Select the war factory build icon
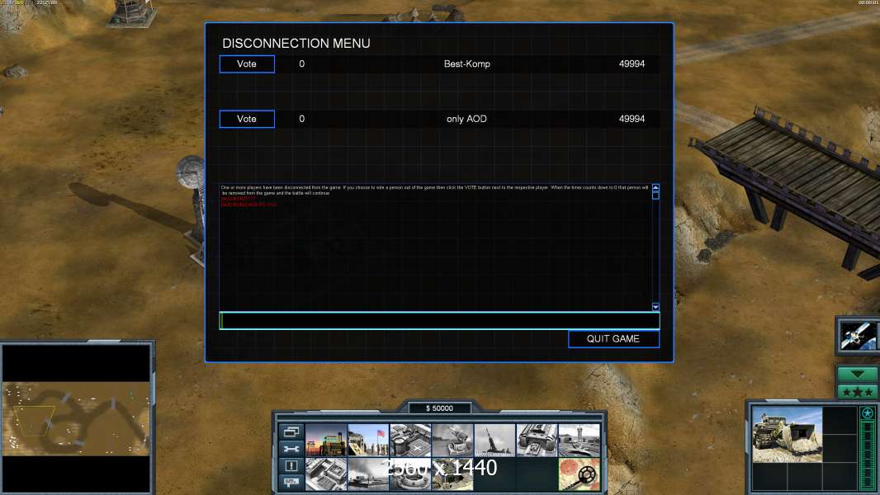The width and height of the screenshot is (880, 495). point(537,440)
